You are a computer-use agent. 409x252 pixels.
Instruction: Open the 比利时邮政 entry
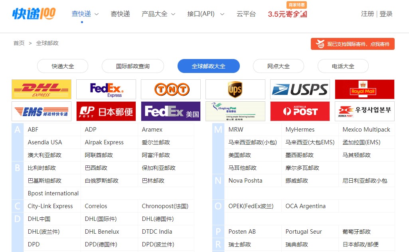click(x=42, y=168)
